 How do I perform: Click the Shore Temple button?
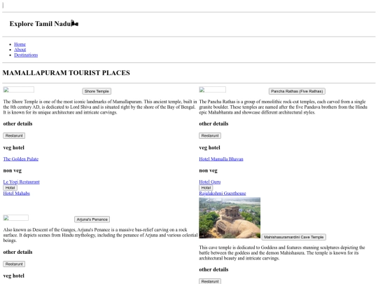[97, 91]
